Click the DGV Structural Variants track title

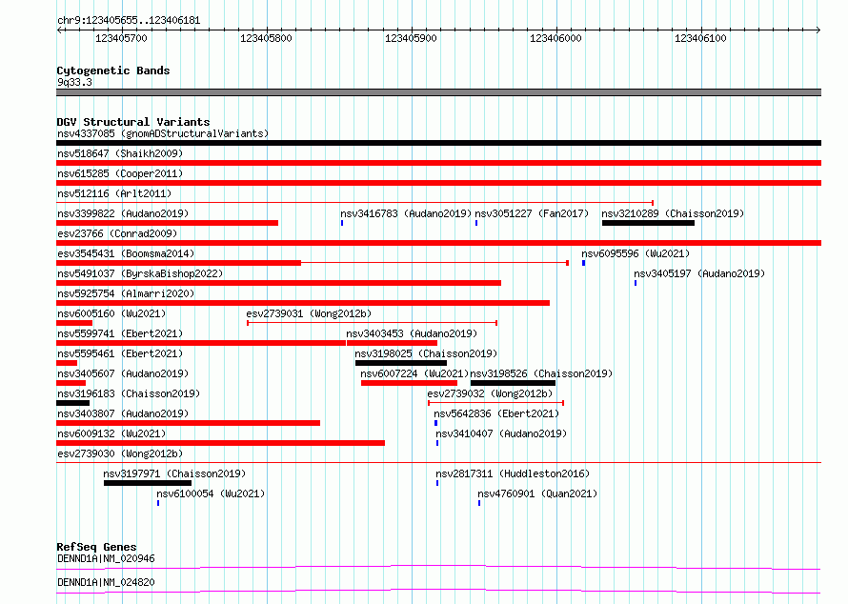[133, 122]
